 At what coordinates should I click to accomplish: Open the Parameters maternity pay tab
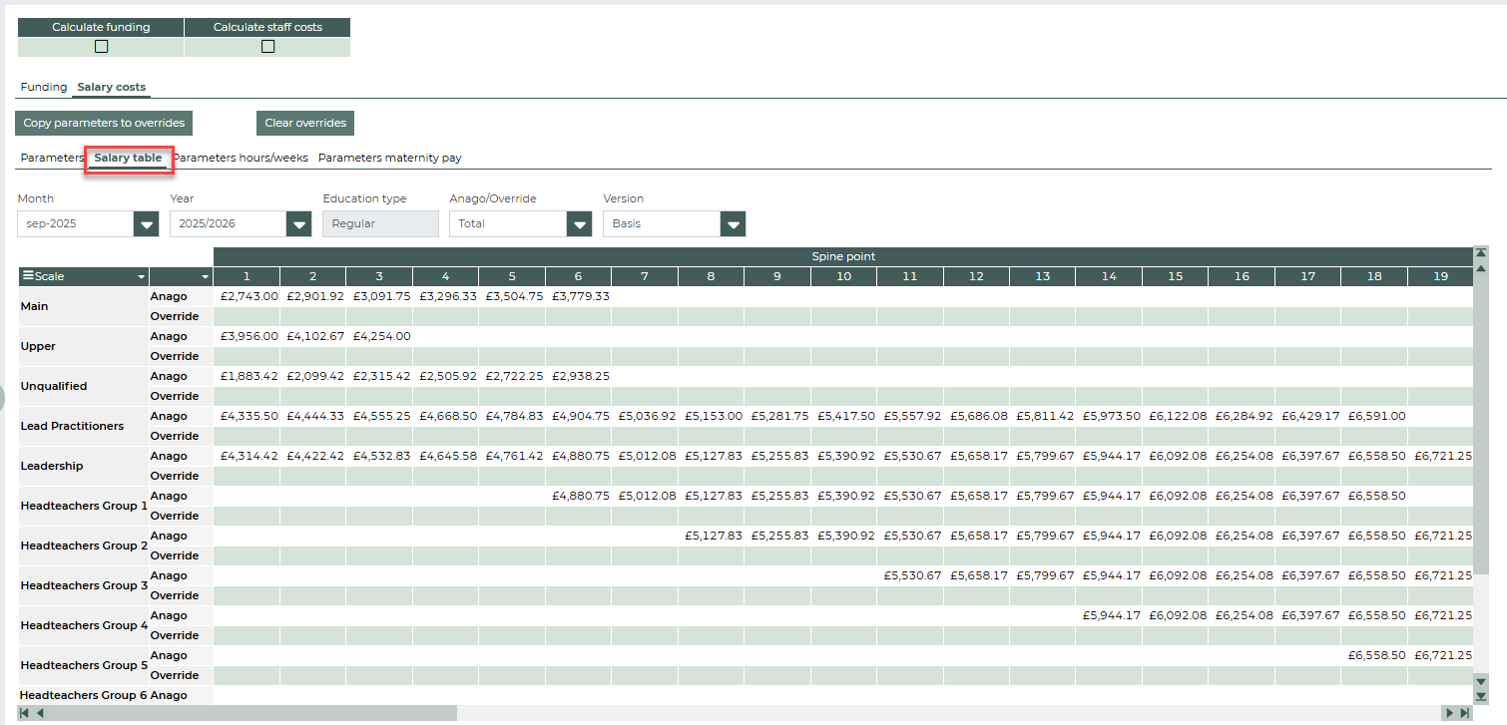pyautogui.click(x=389, y=158)
